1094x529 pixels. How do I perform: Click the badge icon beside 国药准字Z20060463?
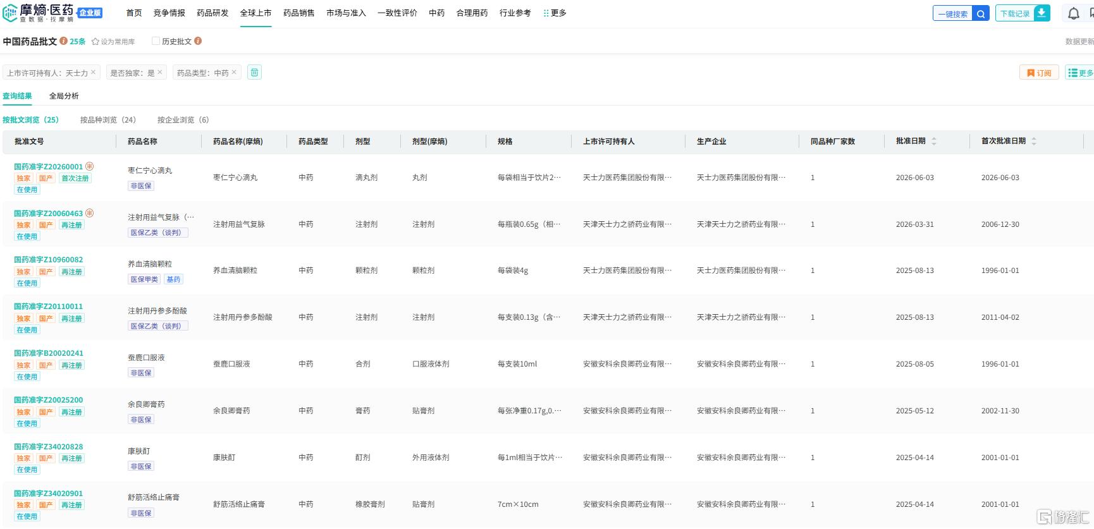(89, 213)
